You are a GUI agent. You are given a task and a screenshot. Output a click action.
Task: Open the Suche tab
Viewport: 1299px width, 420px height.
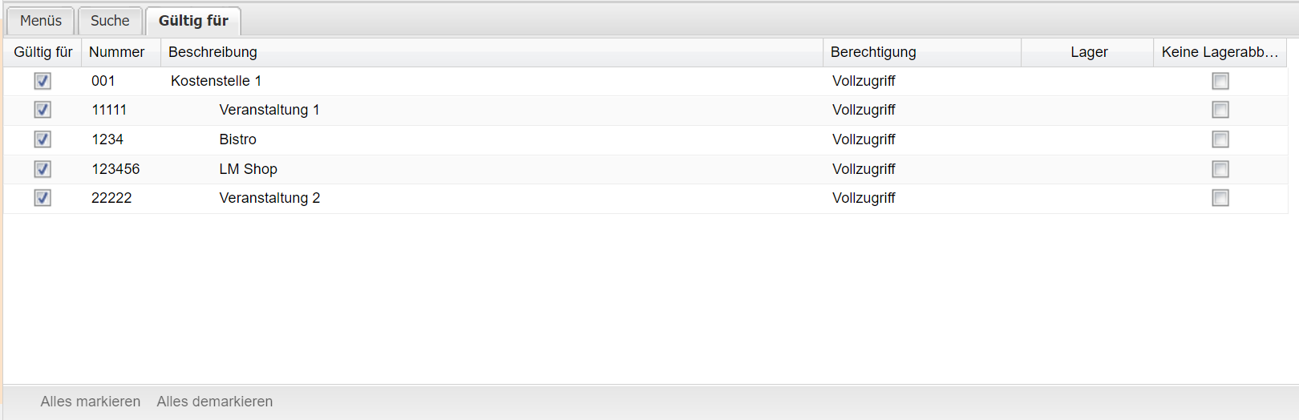point(110,21)
